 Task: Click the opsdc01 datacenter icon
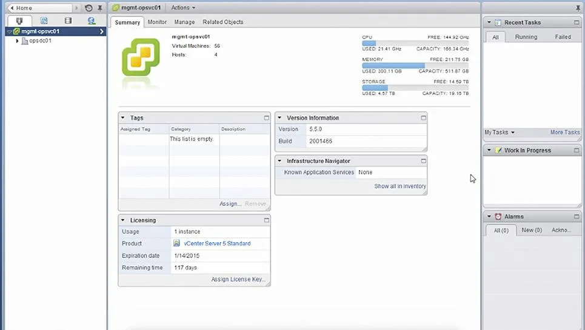[x=25, y=41]
